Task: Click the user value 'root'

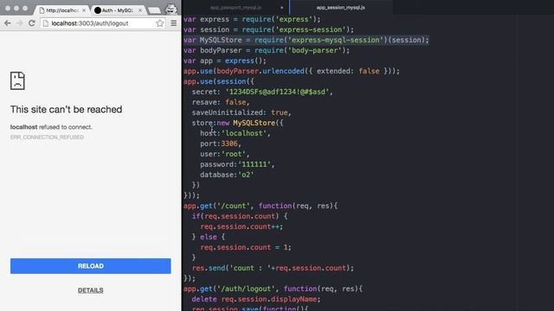Action: pos(233,154)
